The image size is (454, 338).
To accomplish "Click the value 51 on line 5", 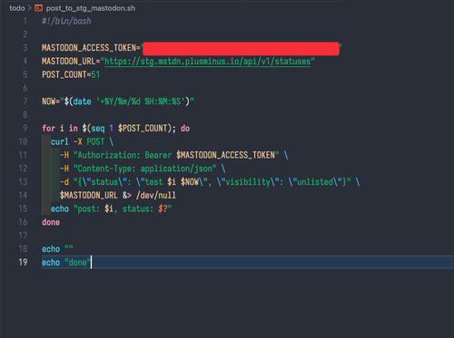I will [x=95, y=74].
